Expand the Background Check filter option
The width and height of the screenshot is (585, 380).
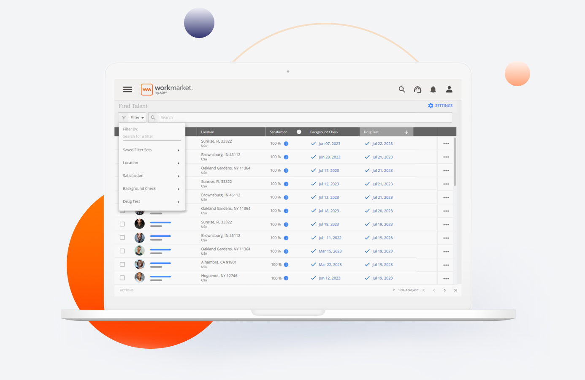point(152,189)
